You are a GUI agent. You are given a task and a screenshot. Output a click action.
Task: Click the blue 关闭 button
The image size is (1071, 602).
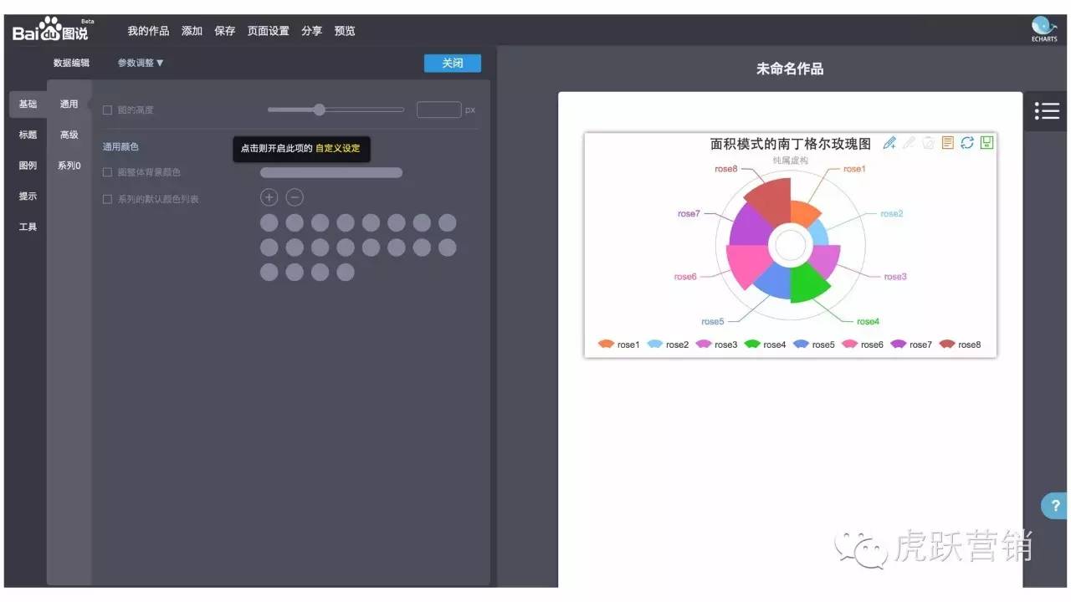point(453,63)
